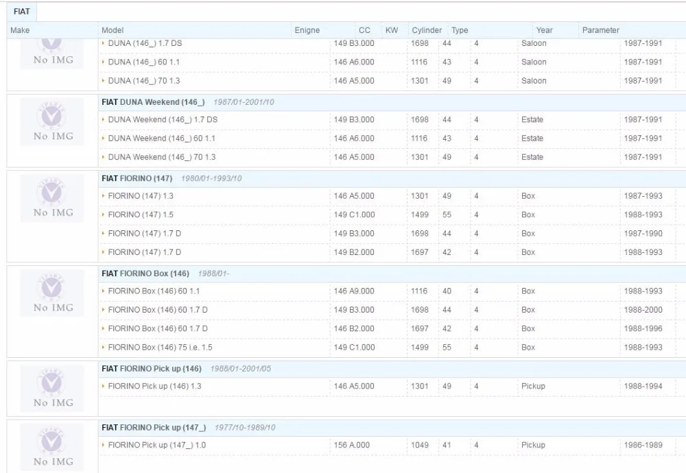Click date range 1988/01-2001/05
The width and height of the screenshot is (686, 473).
[x=241, y=369]
